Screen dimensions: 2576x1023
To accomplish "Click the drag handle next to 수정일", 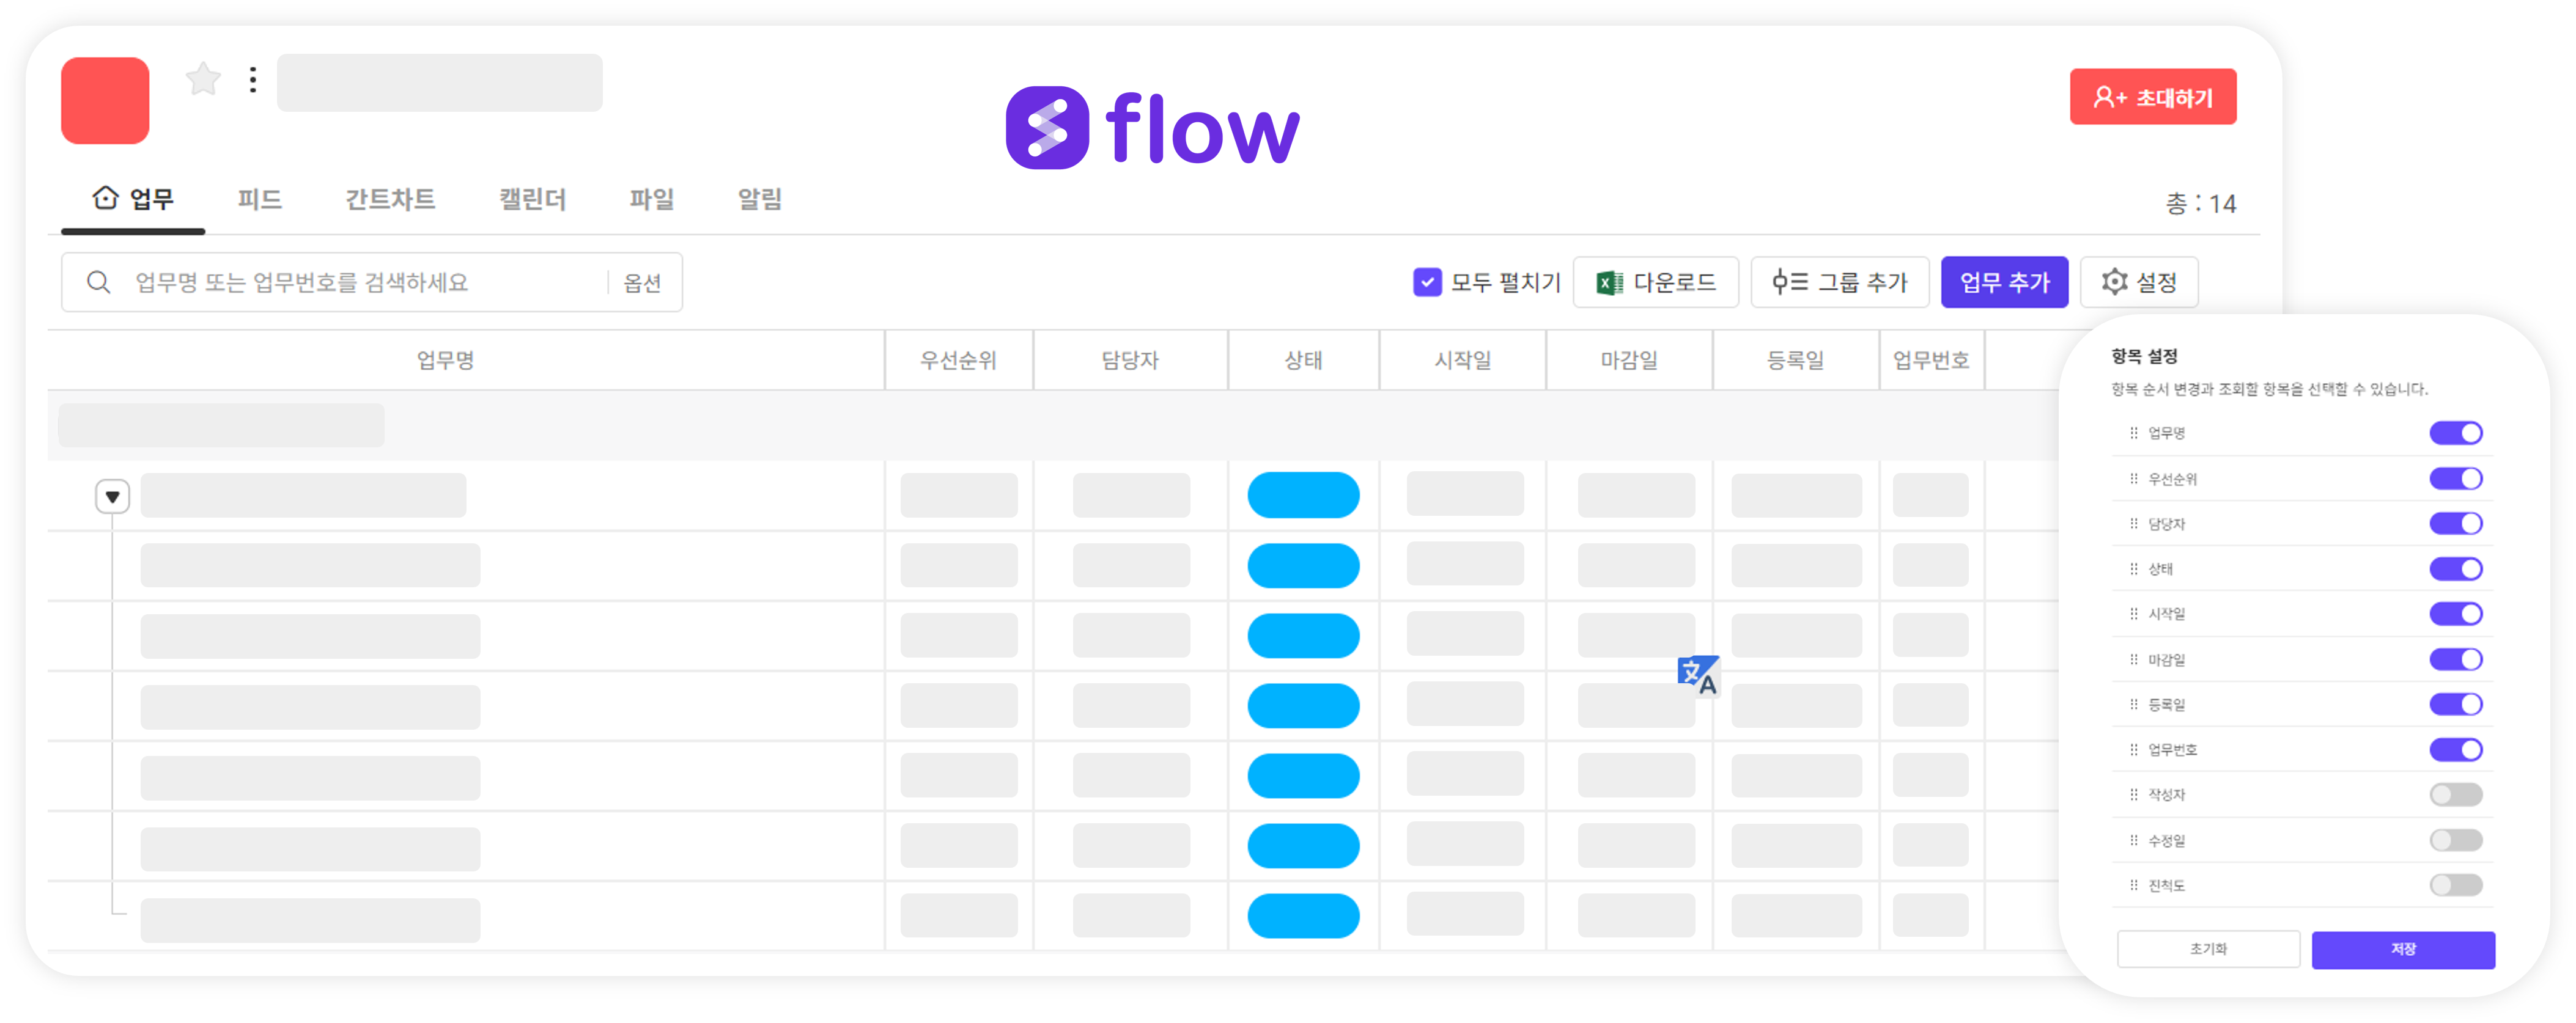I will (2133, 840).
